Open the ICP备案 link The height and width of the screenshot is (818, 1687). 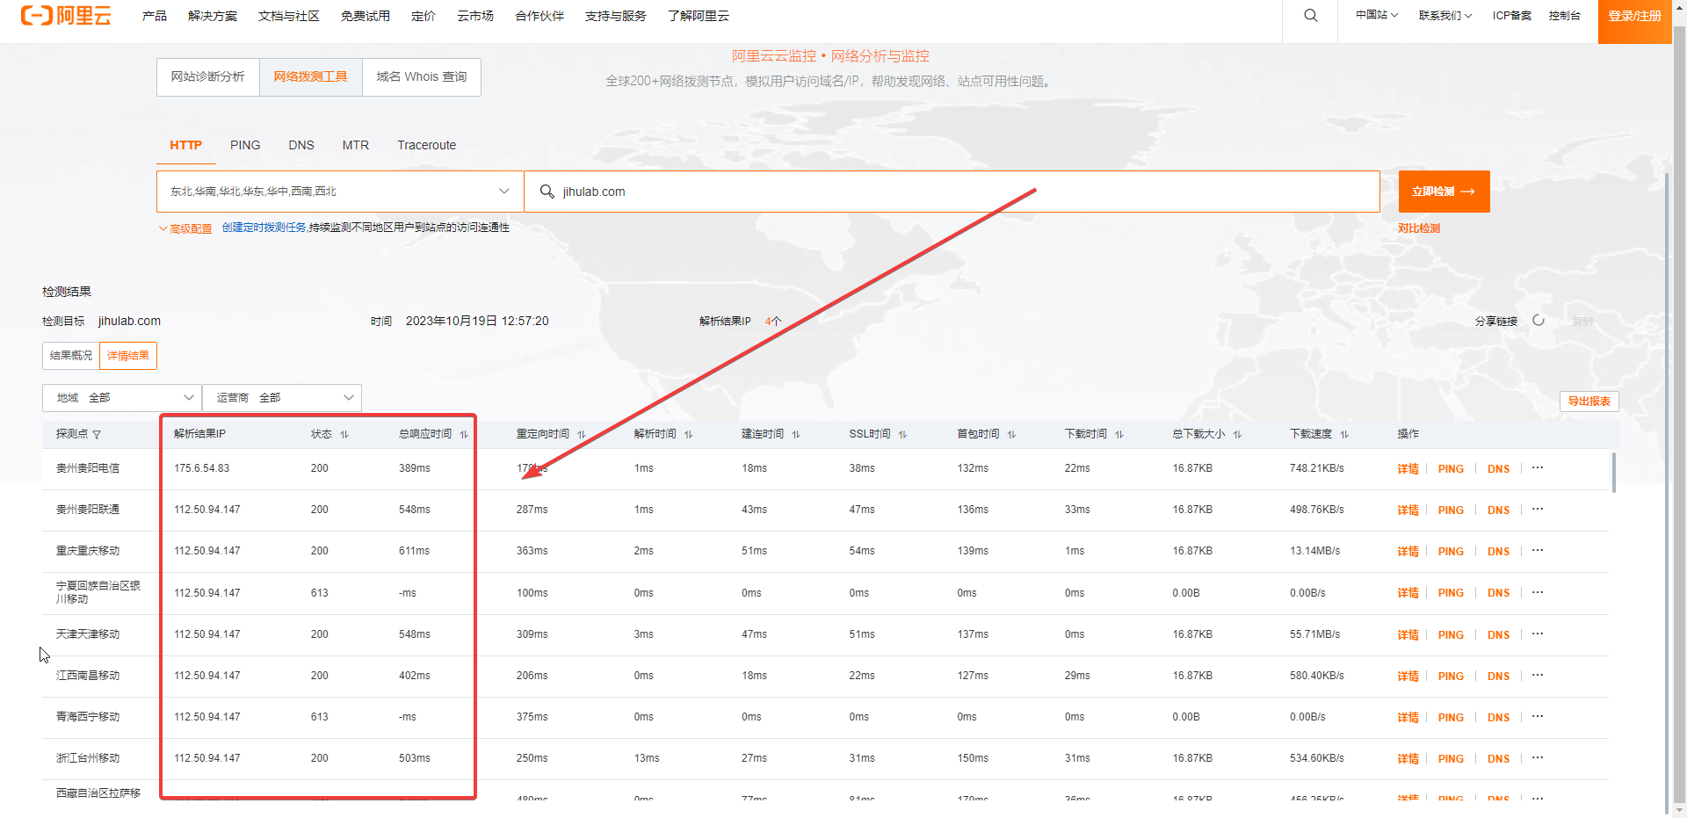1512,16
